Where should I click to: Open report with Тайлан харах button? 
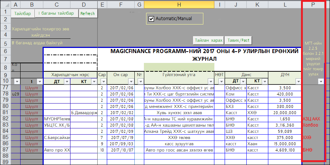click(208, 40)
